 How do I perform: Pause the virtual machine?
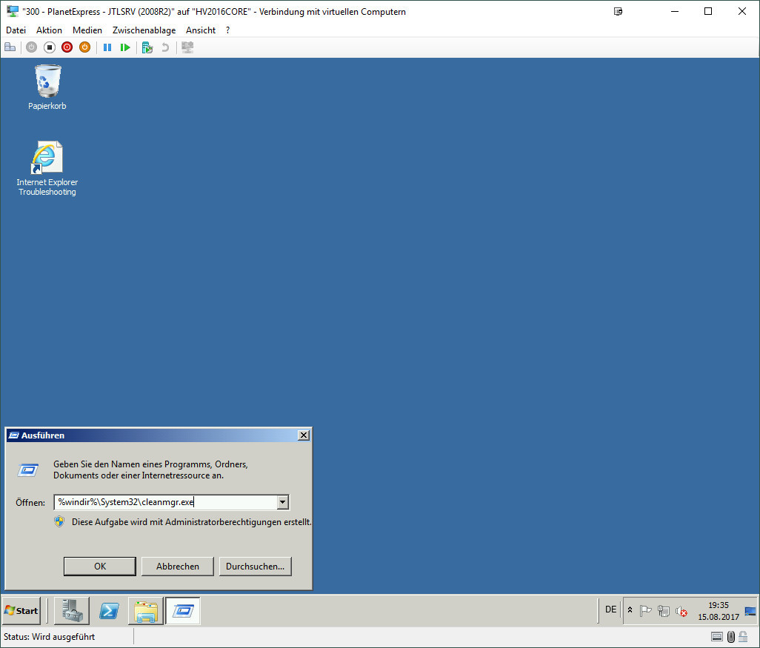click(x=107, y=47)
